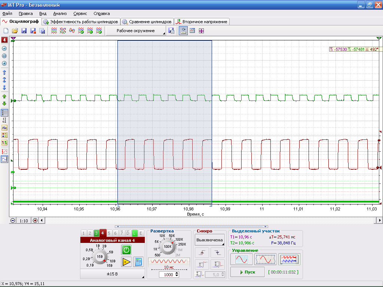Select channel tab 3 in channel panel
The image size is (383, 287).
point(96,233)
